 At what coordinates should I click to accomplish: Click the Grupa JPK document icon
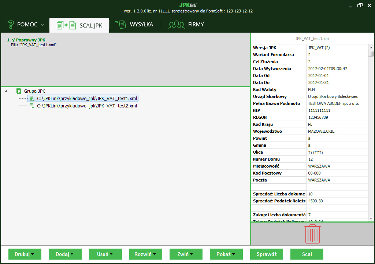[19, 91]
